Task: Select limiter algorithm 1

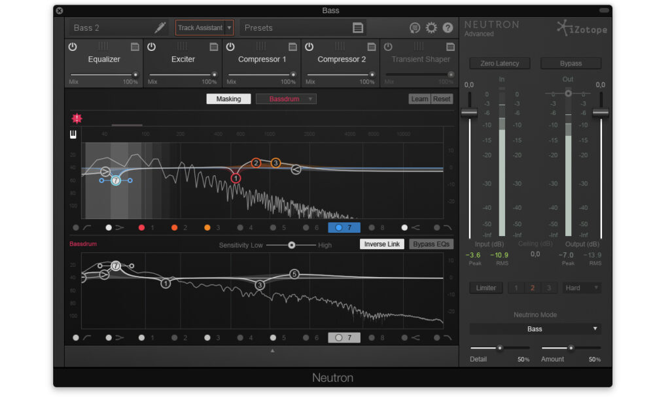Action: tap(516, 288)
